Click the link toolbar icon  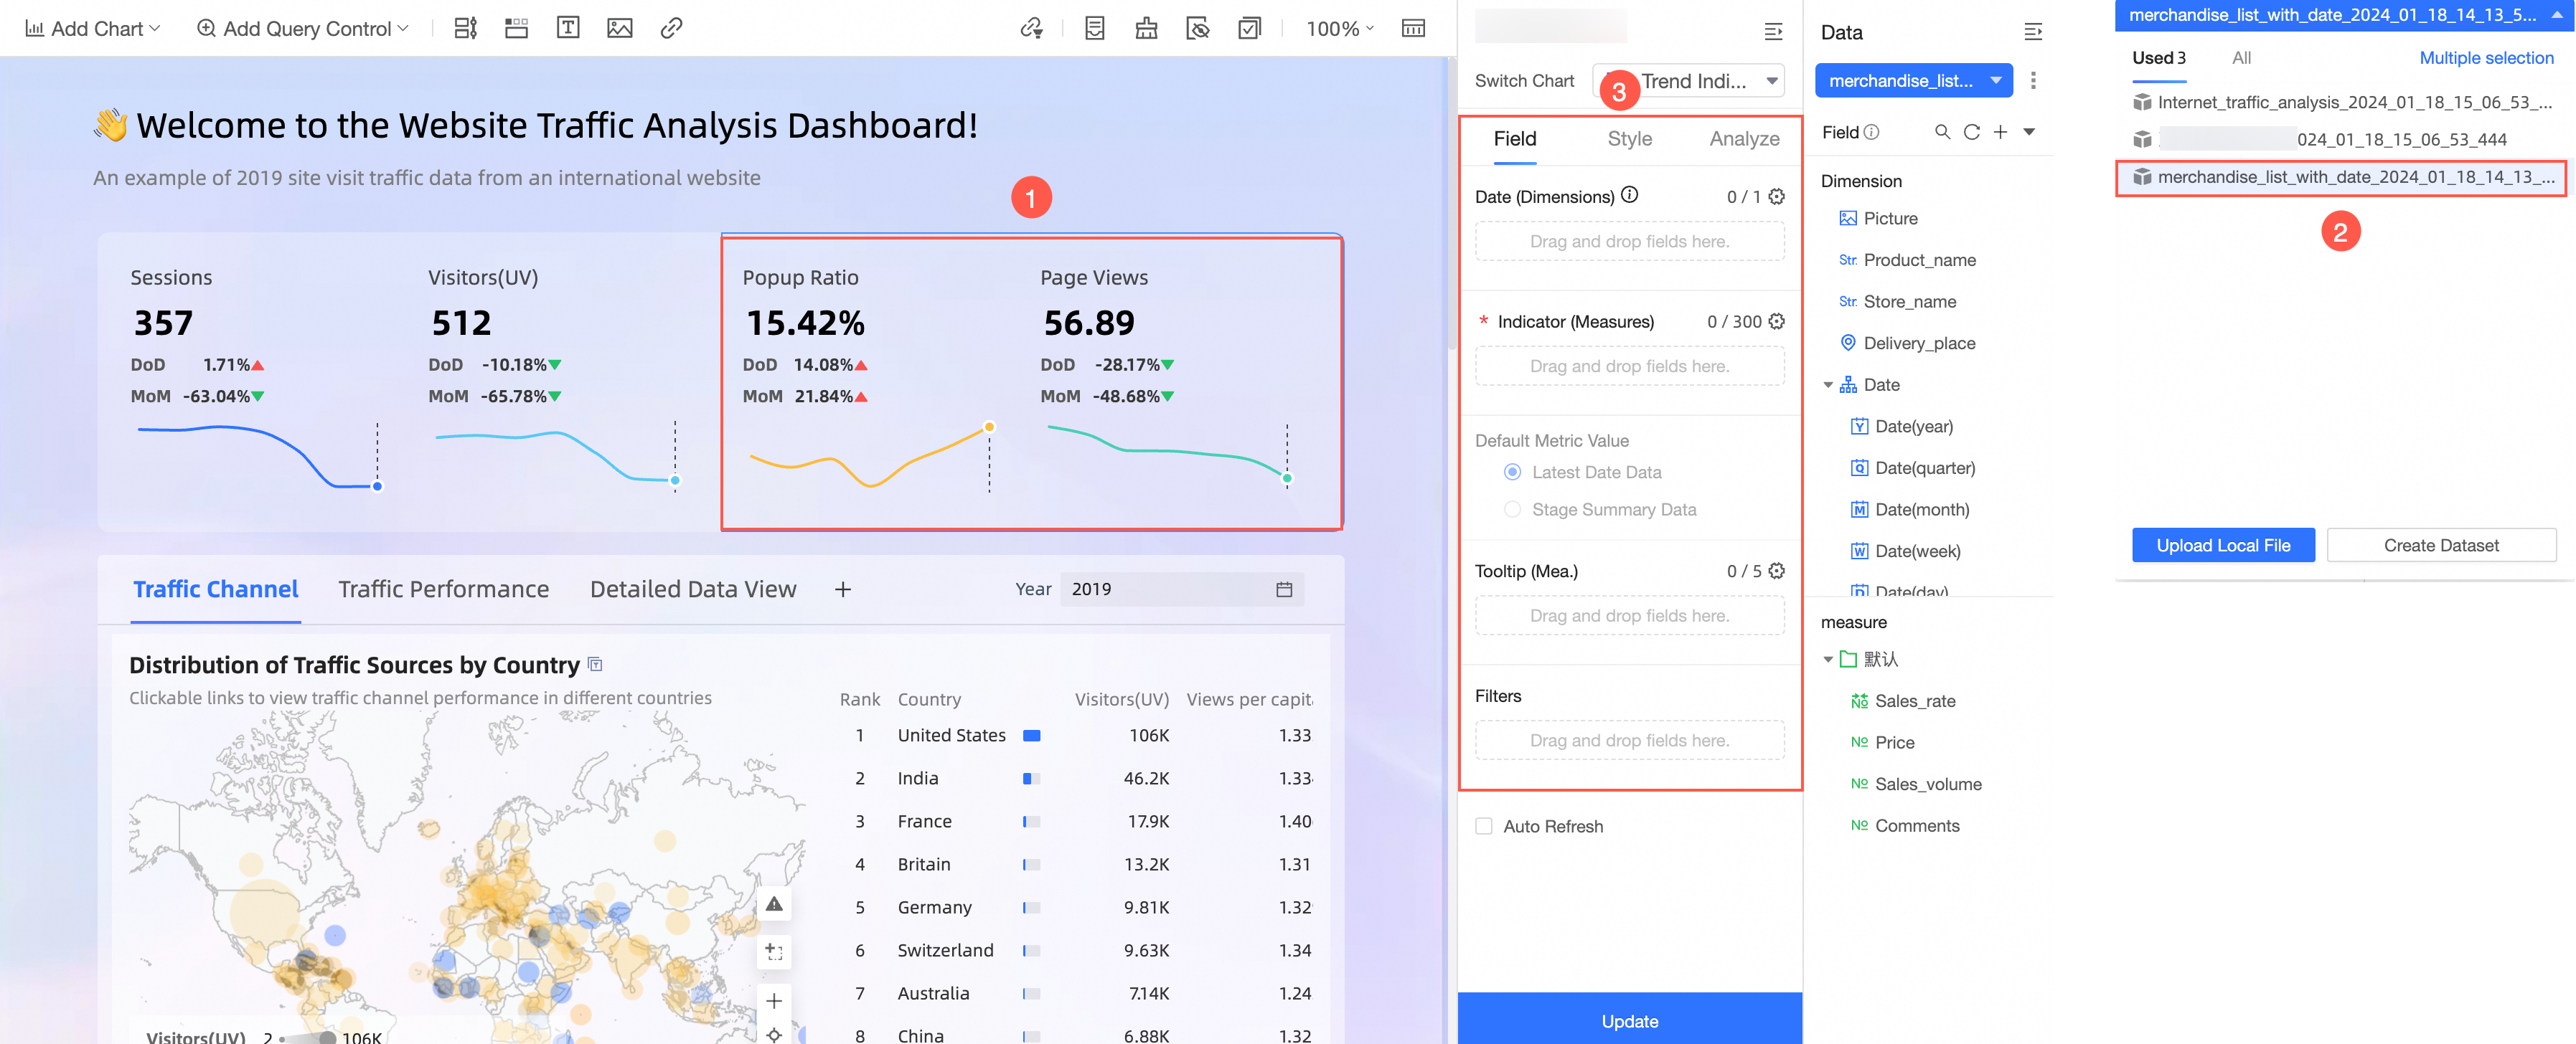click(671, 28)
